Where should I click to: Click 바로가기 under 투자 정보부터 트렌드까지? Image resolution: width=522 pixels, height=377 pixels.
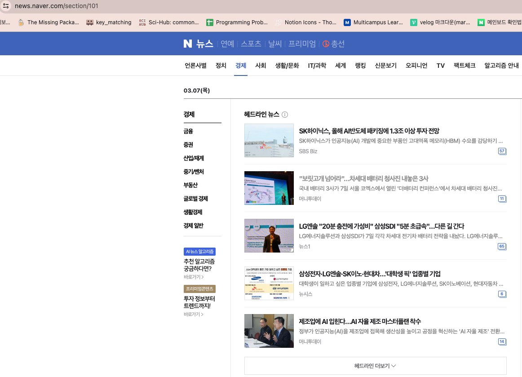(x=194, y=315)
